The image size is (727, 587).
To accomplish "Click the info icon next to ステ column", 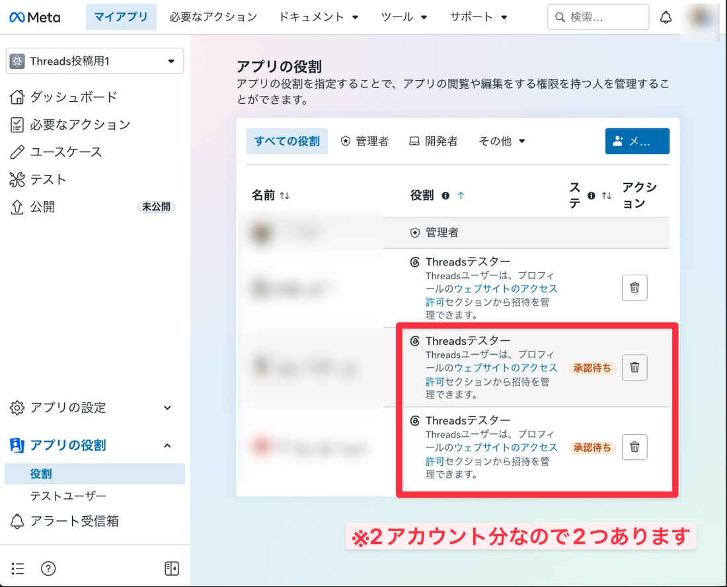I will (591, 195).
